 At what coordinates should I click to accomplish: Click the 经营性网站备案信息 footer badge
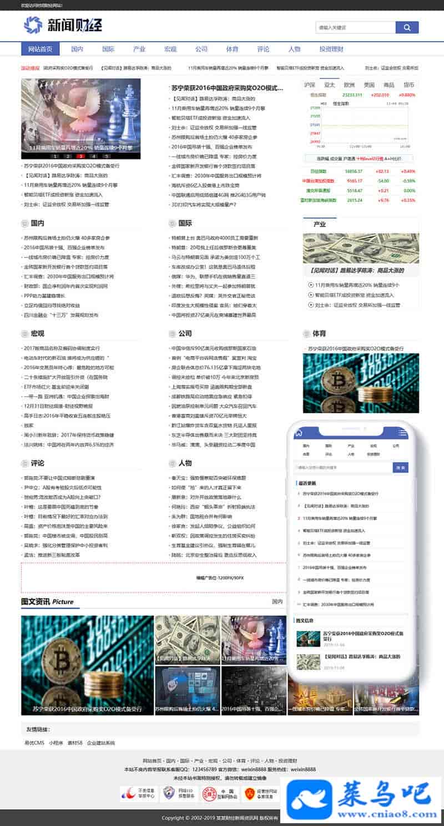[x=260, y=793]
